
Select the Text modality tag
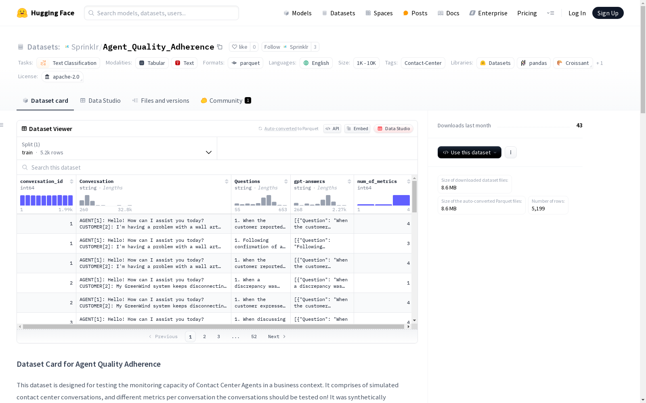point(185,63)
